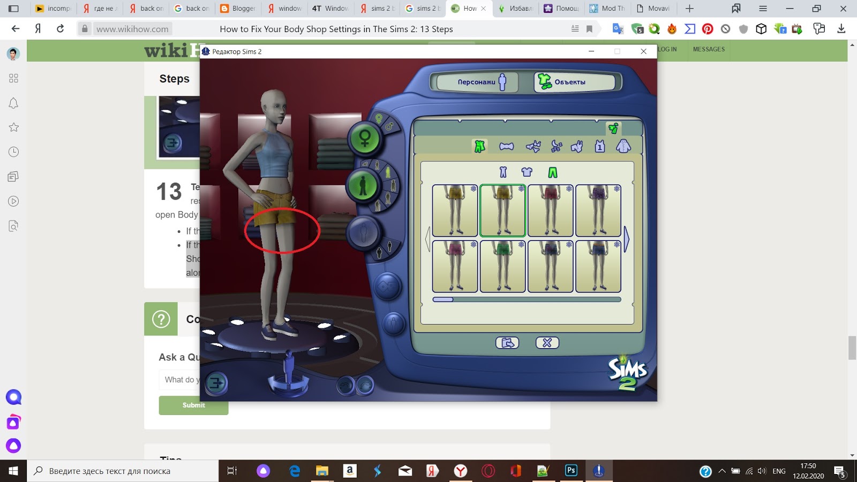Open File Explorer from the taskbar

pyautogui.click(x=321, y=471)
